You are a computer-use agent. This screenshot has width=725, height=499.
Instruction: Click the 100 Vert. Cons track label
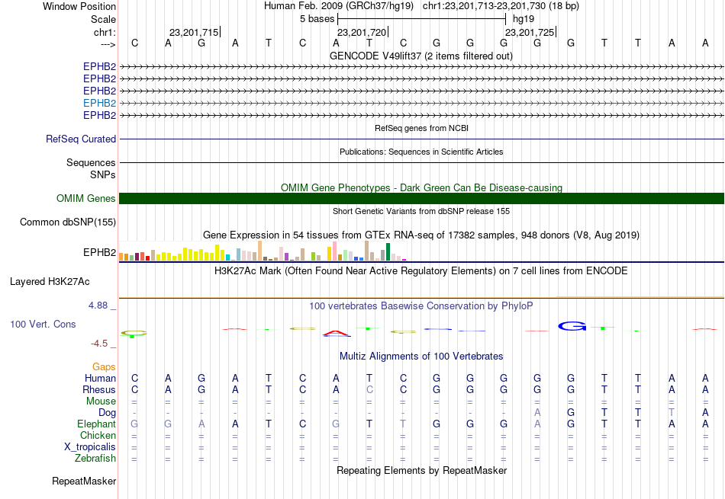click(x=43, y=324)
